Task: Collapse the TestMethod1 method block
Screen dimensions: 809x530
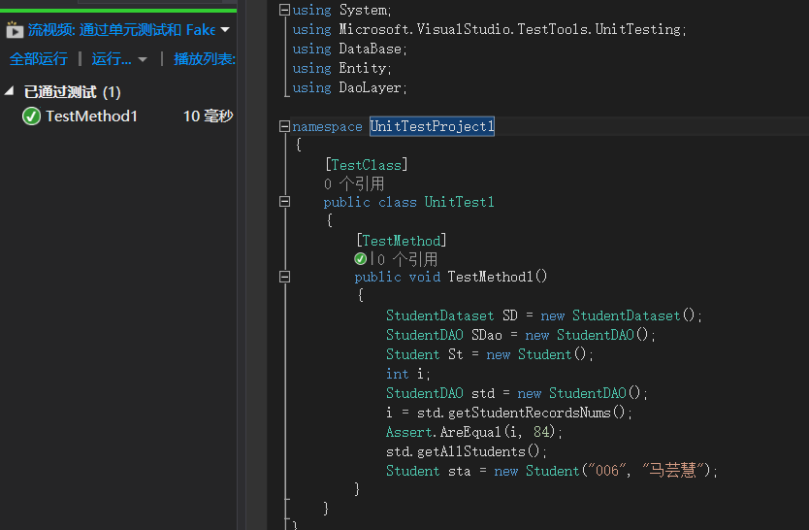Action: [284, 277]
